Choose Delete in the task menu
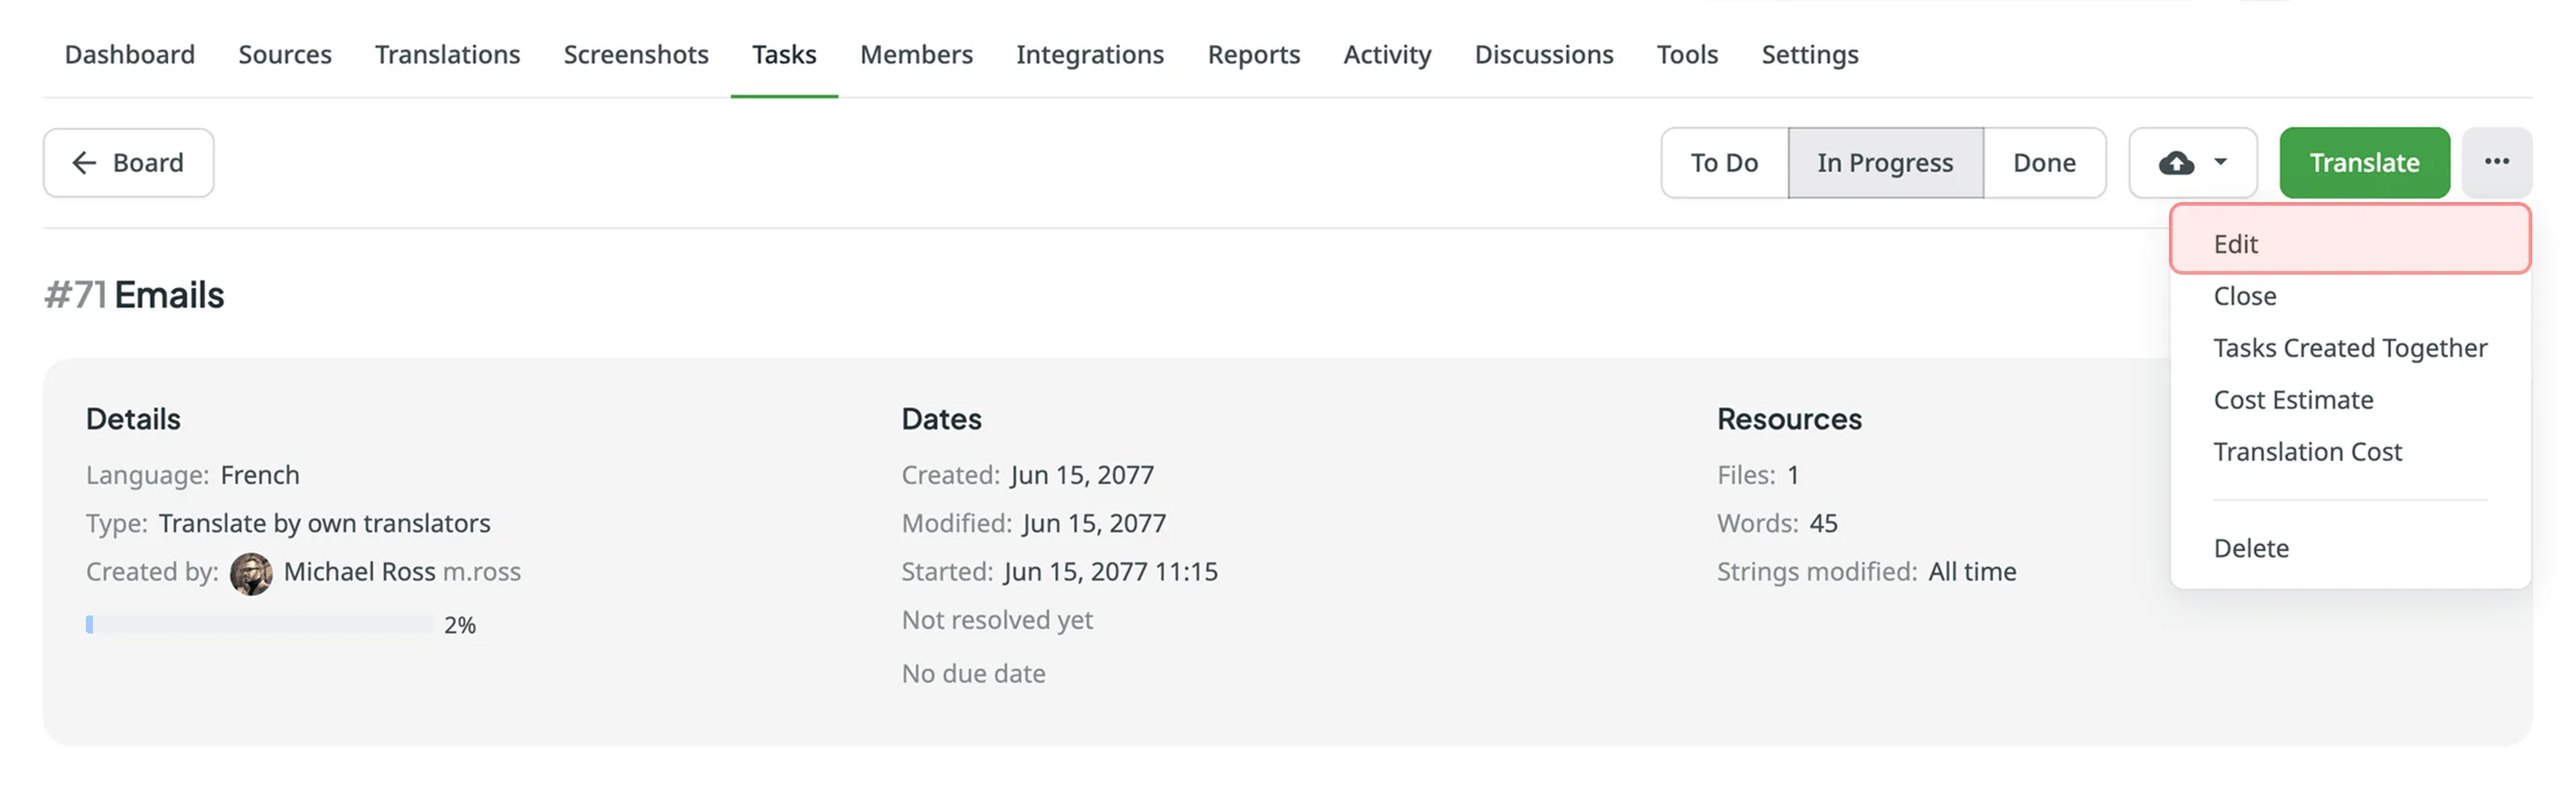The image size is (2576, 789). [2251, 548]
